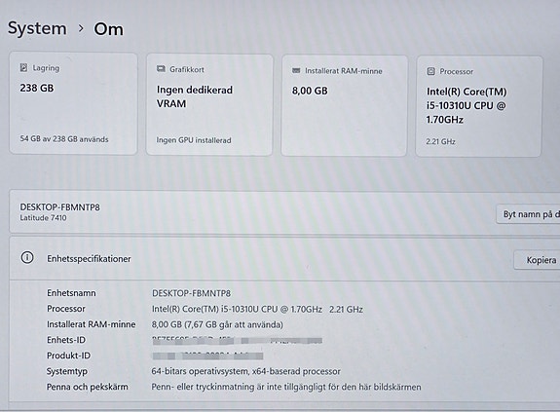Copy device specifications with Kopiera button
This screenshot has width=560, height=412.
(537, 260)
